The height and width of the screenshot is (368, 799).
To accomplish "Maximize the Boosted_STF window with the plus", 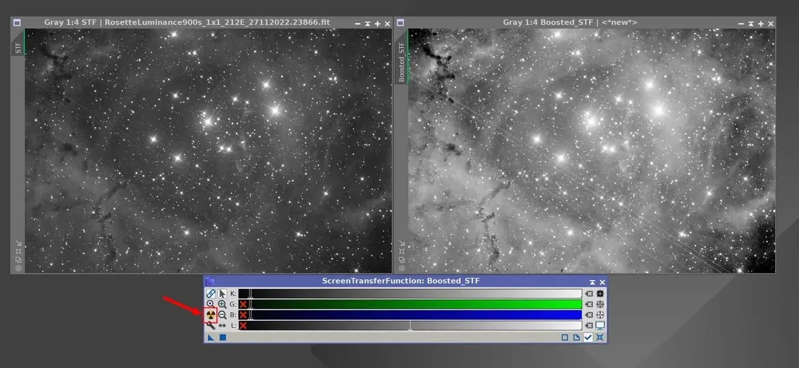I will click(760, 23).
